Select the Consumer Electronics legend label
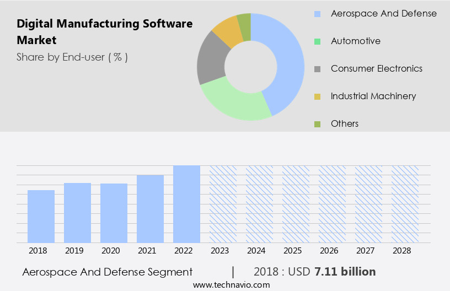Viewport: 450px width, 291px height. pos(376,68)
